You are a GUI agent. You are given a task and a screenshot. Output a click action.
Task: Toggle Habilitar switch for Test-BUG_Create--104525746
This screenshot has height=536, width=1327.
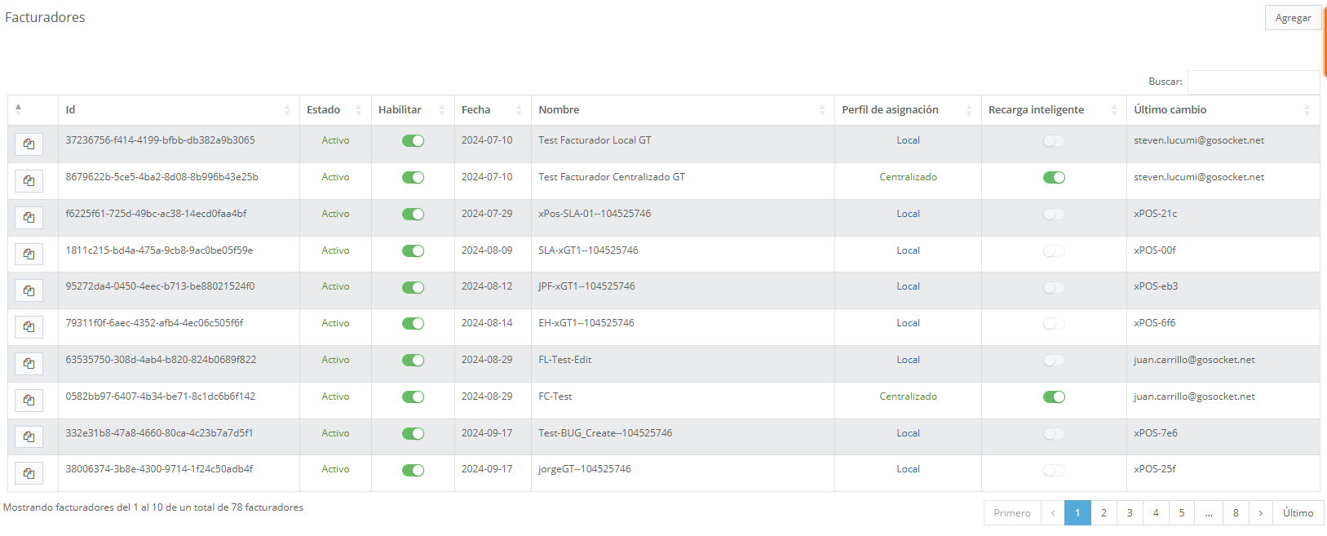click(x=413, y=434)
